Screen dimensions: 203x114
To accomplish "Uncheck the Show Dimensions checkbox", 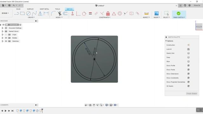I will (188, 74).
